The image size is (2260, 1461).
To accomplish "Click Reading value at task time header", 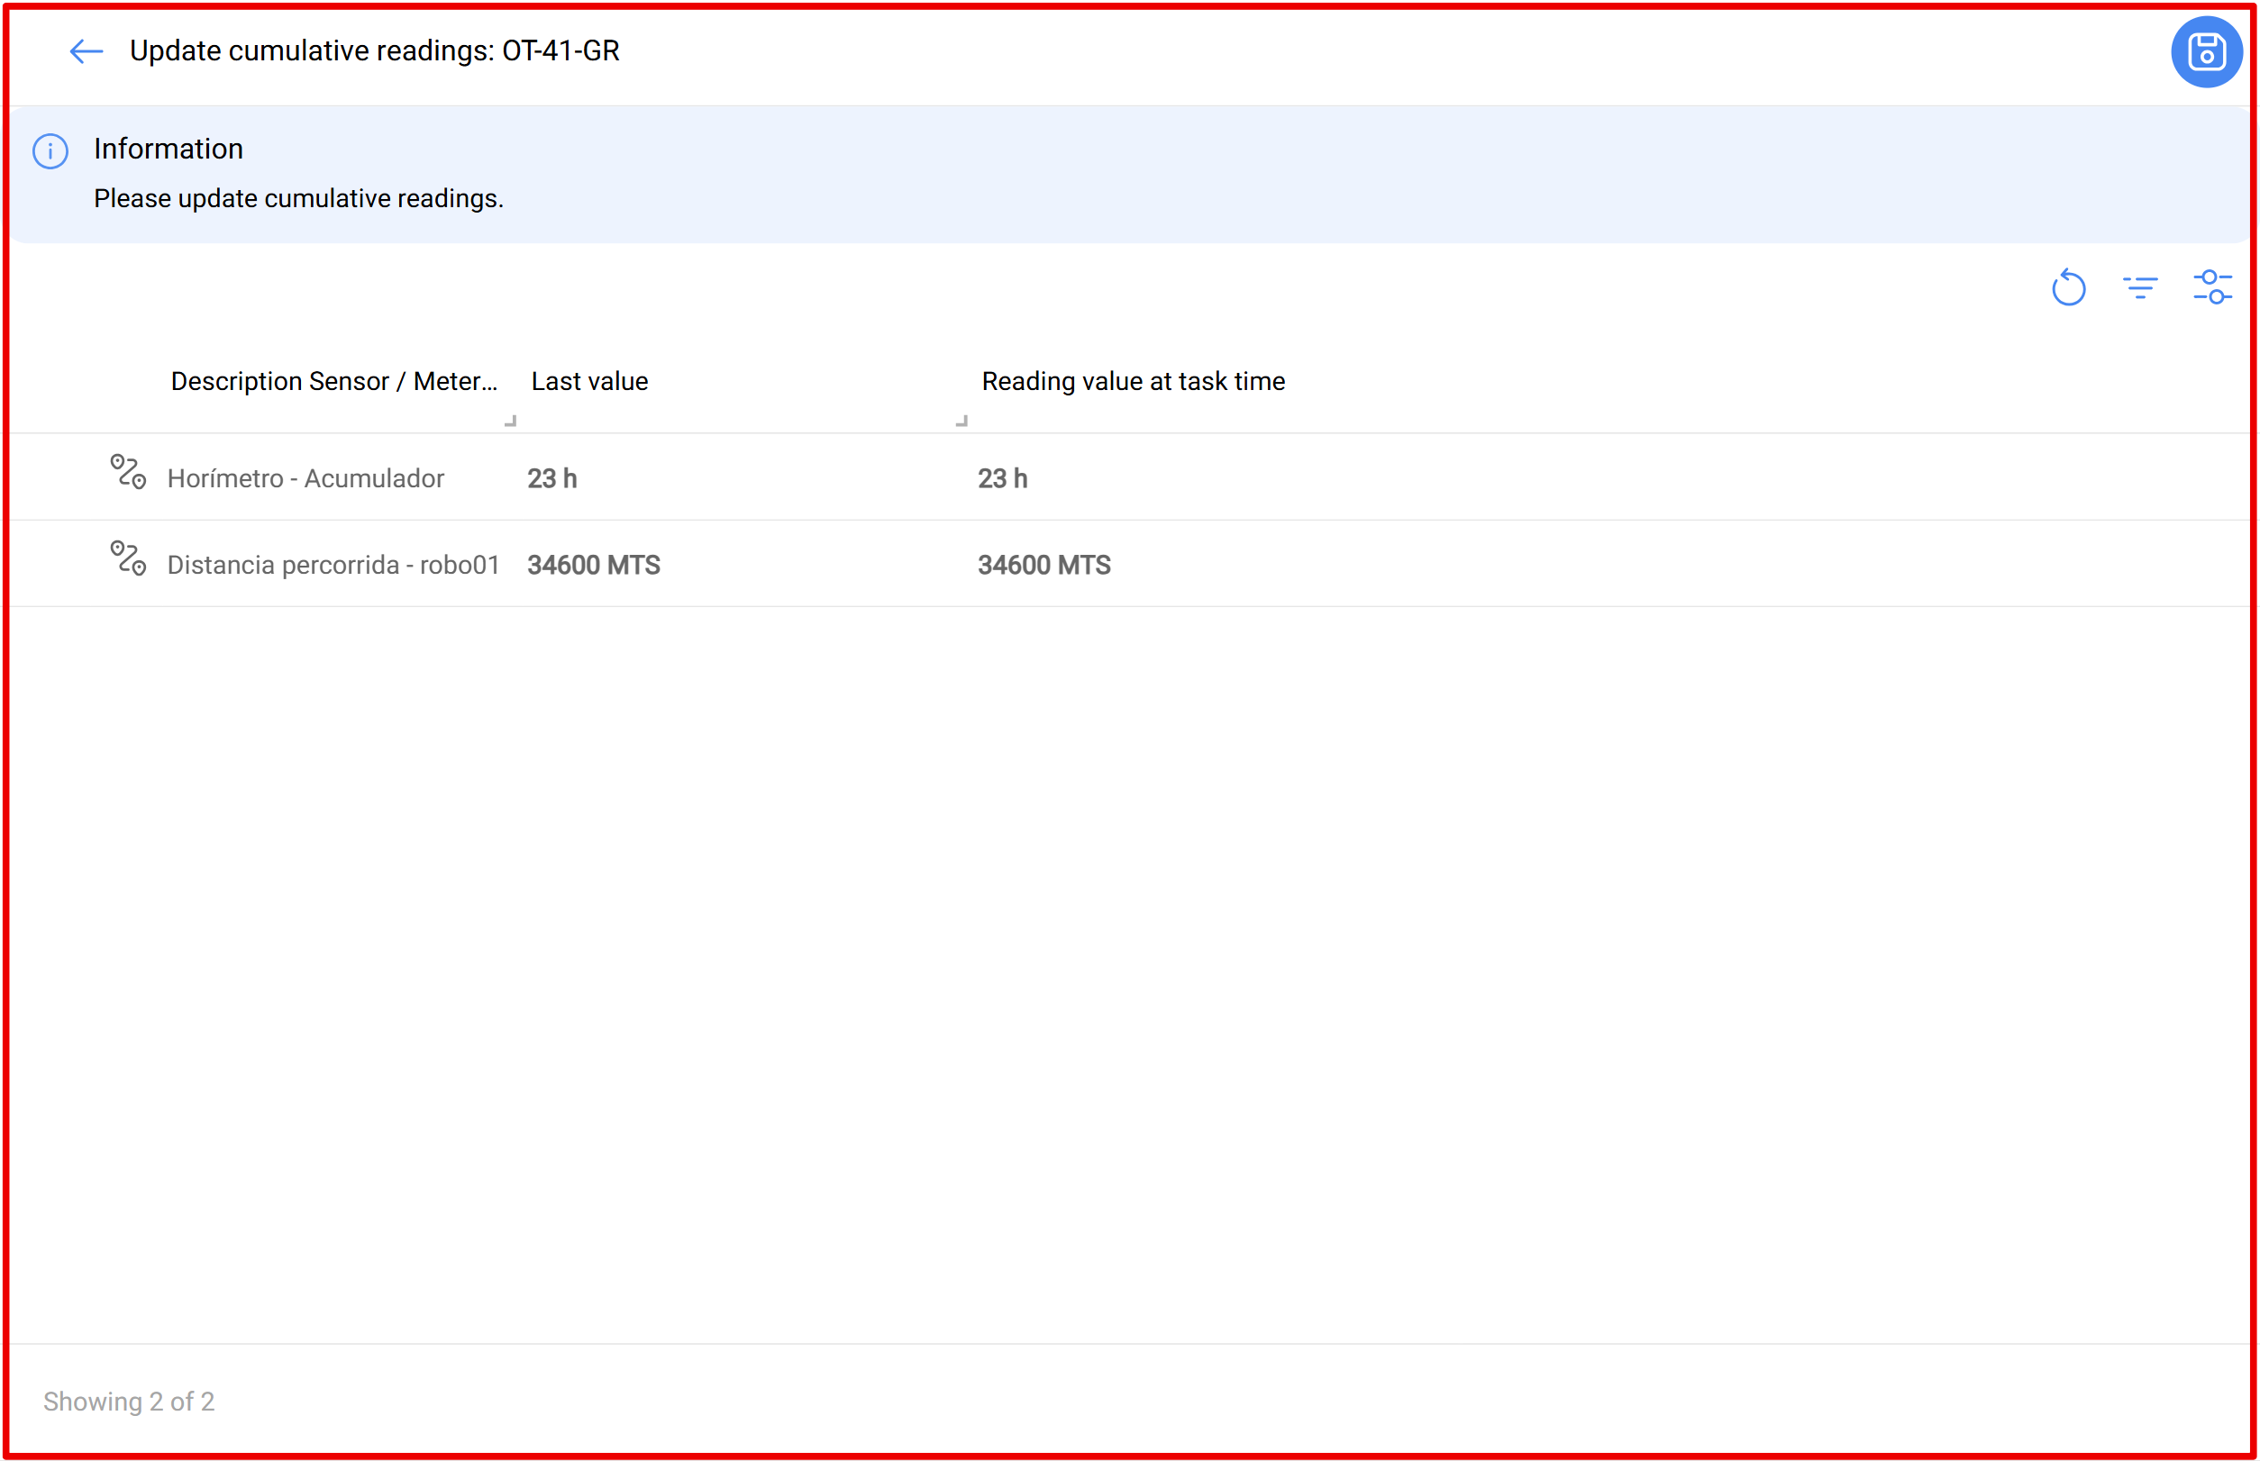I will (1133, 381).
